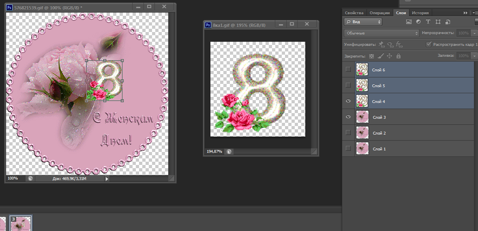This screenshot has width=478, height=231.
Task: Filter layers by smart object icon
Action: click(x=448, y=22)
